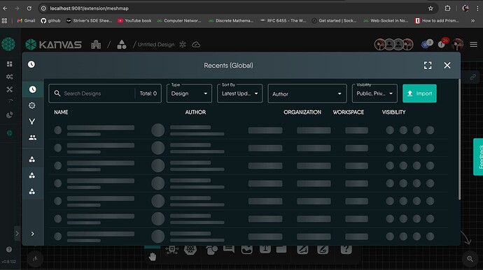Click the Import button
Viewport: 483px width, 270px height.
[419, 93]
